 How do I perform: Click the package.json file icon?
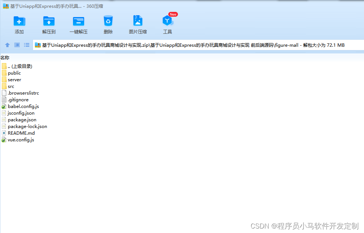[x=4, y=119]
